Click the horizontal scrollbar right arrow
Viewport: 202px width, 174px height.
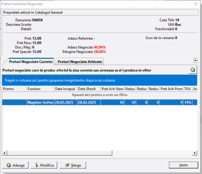point(195,153)
